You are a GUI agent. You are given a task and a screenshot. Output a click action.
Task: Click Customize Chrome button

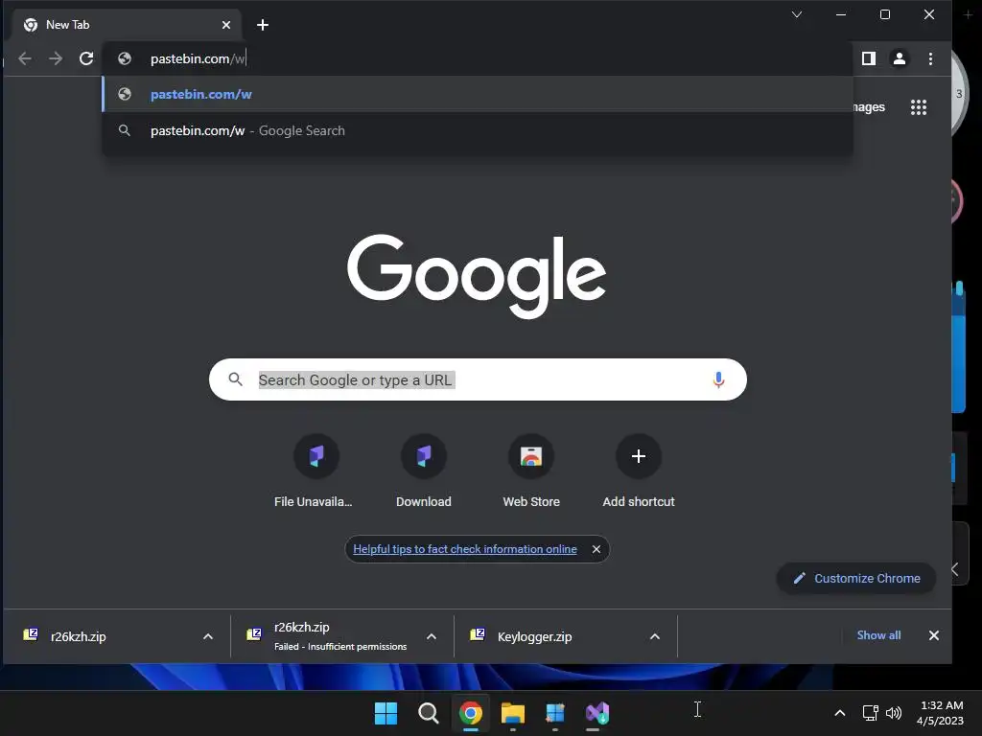click(856, 578)
